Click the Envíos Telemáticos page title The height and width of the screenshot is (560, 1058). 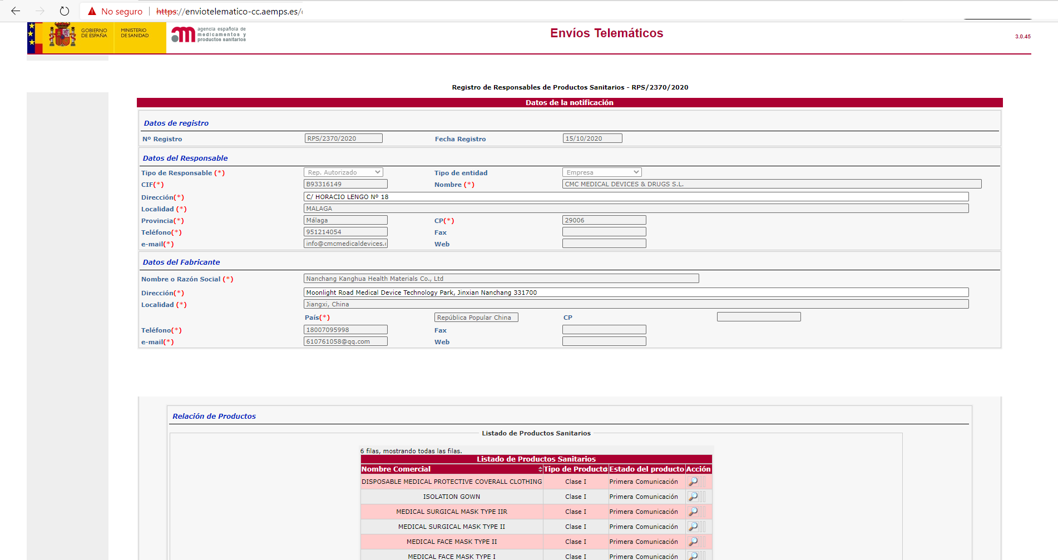pyautogui.click(x=606, y=33)
